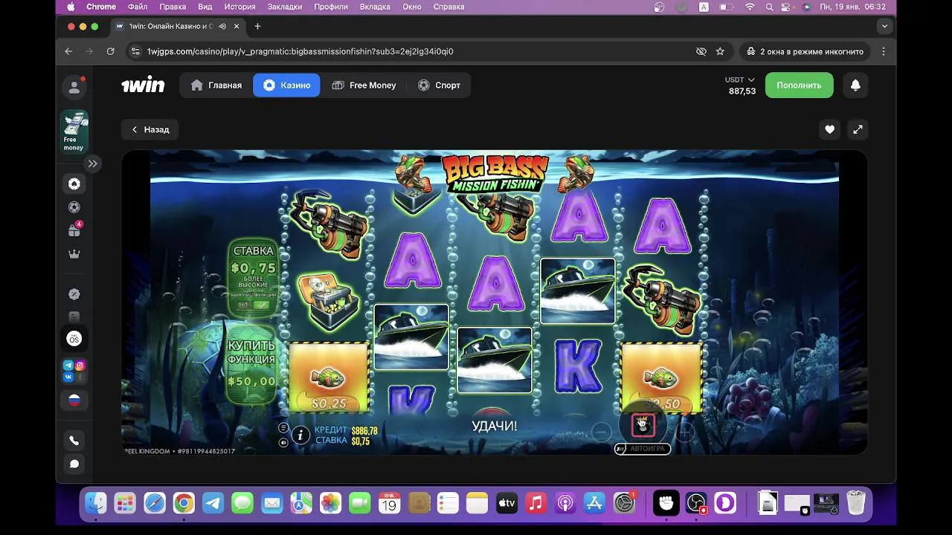
Task: Expand the USDT currency dropdown
Action: click(740, 80)
